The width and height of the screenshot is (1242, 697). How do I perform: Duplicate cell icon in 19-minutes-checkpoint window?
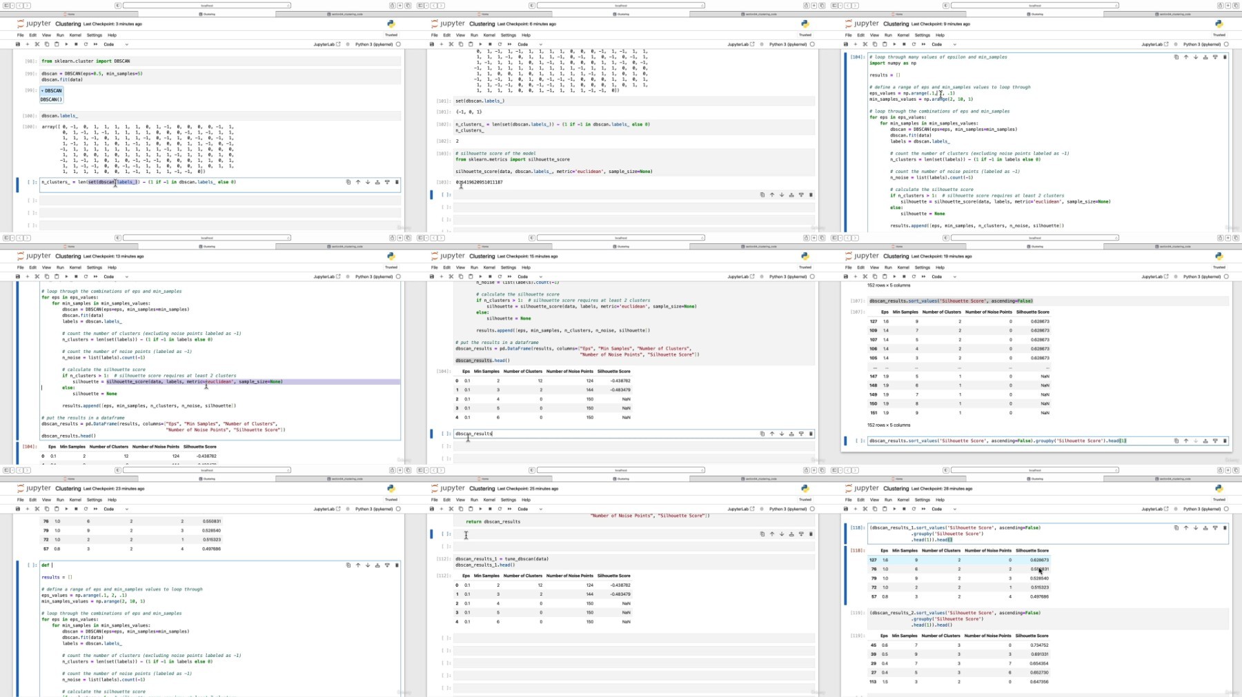1176,441
